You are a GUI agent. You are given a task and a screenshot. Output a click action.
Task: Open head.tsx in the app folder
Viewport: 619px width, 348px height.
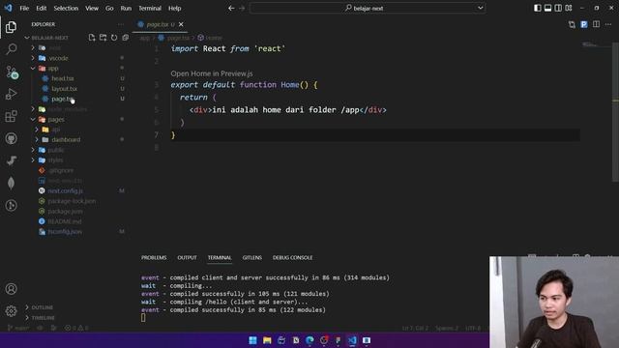[x=62, y=78]
